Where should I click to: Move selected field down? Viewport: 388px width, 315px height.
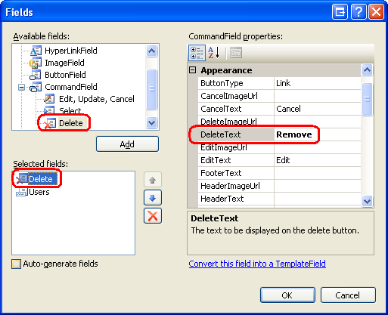153,198
